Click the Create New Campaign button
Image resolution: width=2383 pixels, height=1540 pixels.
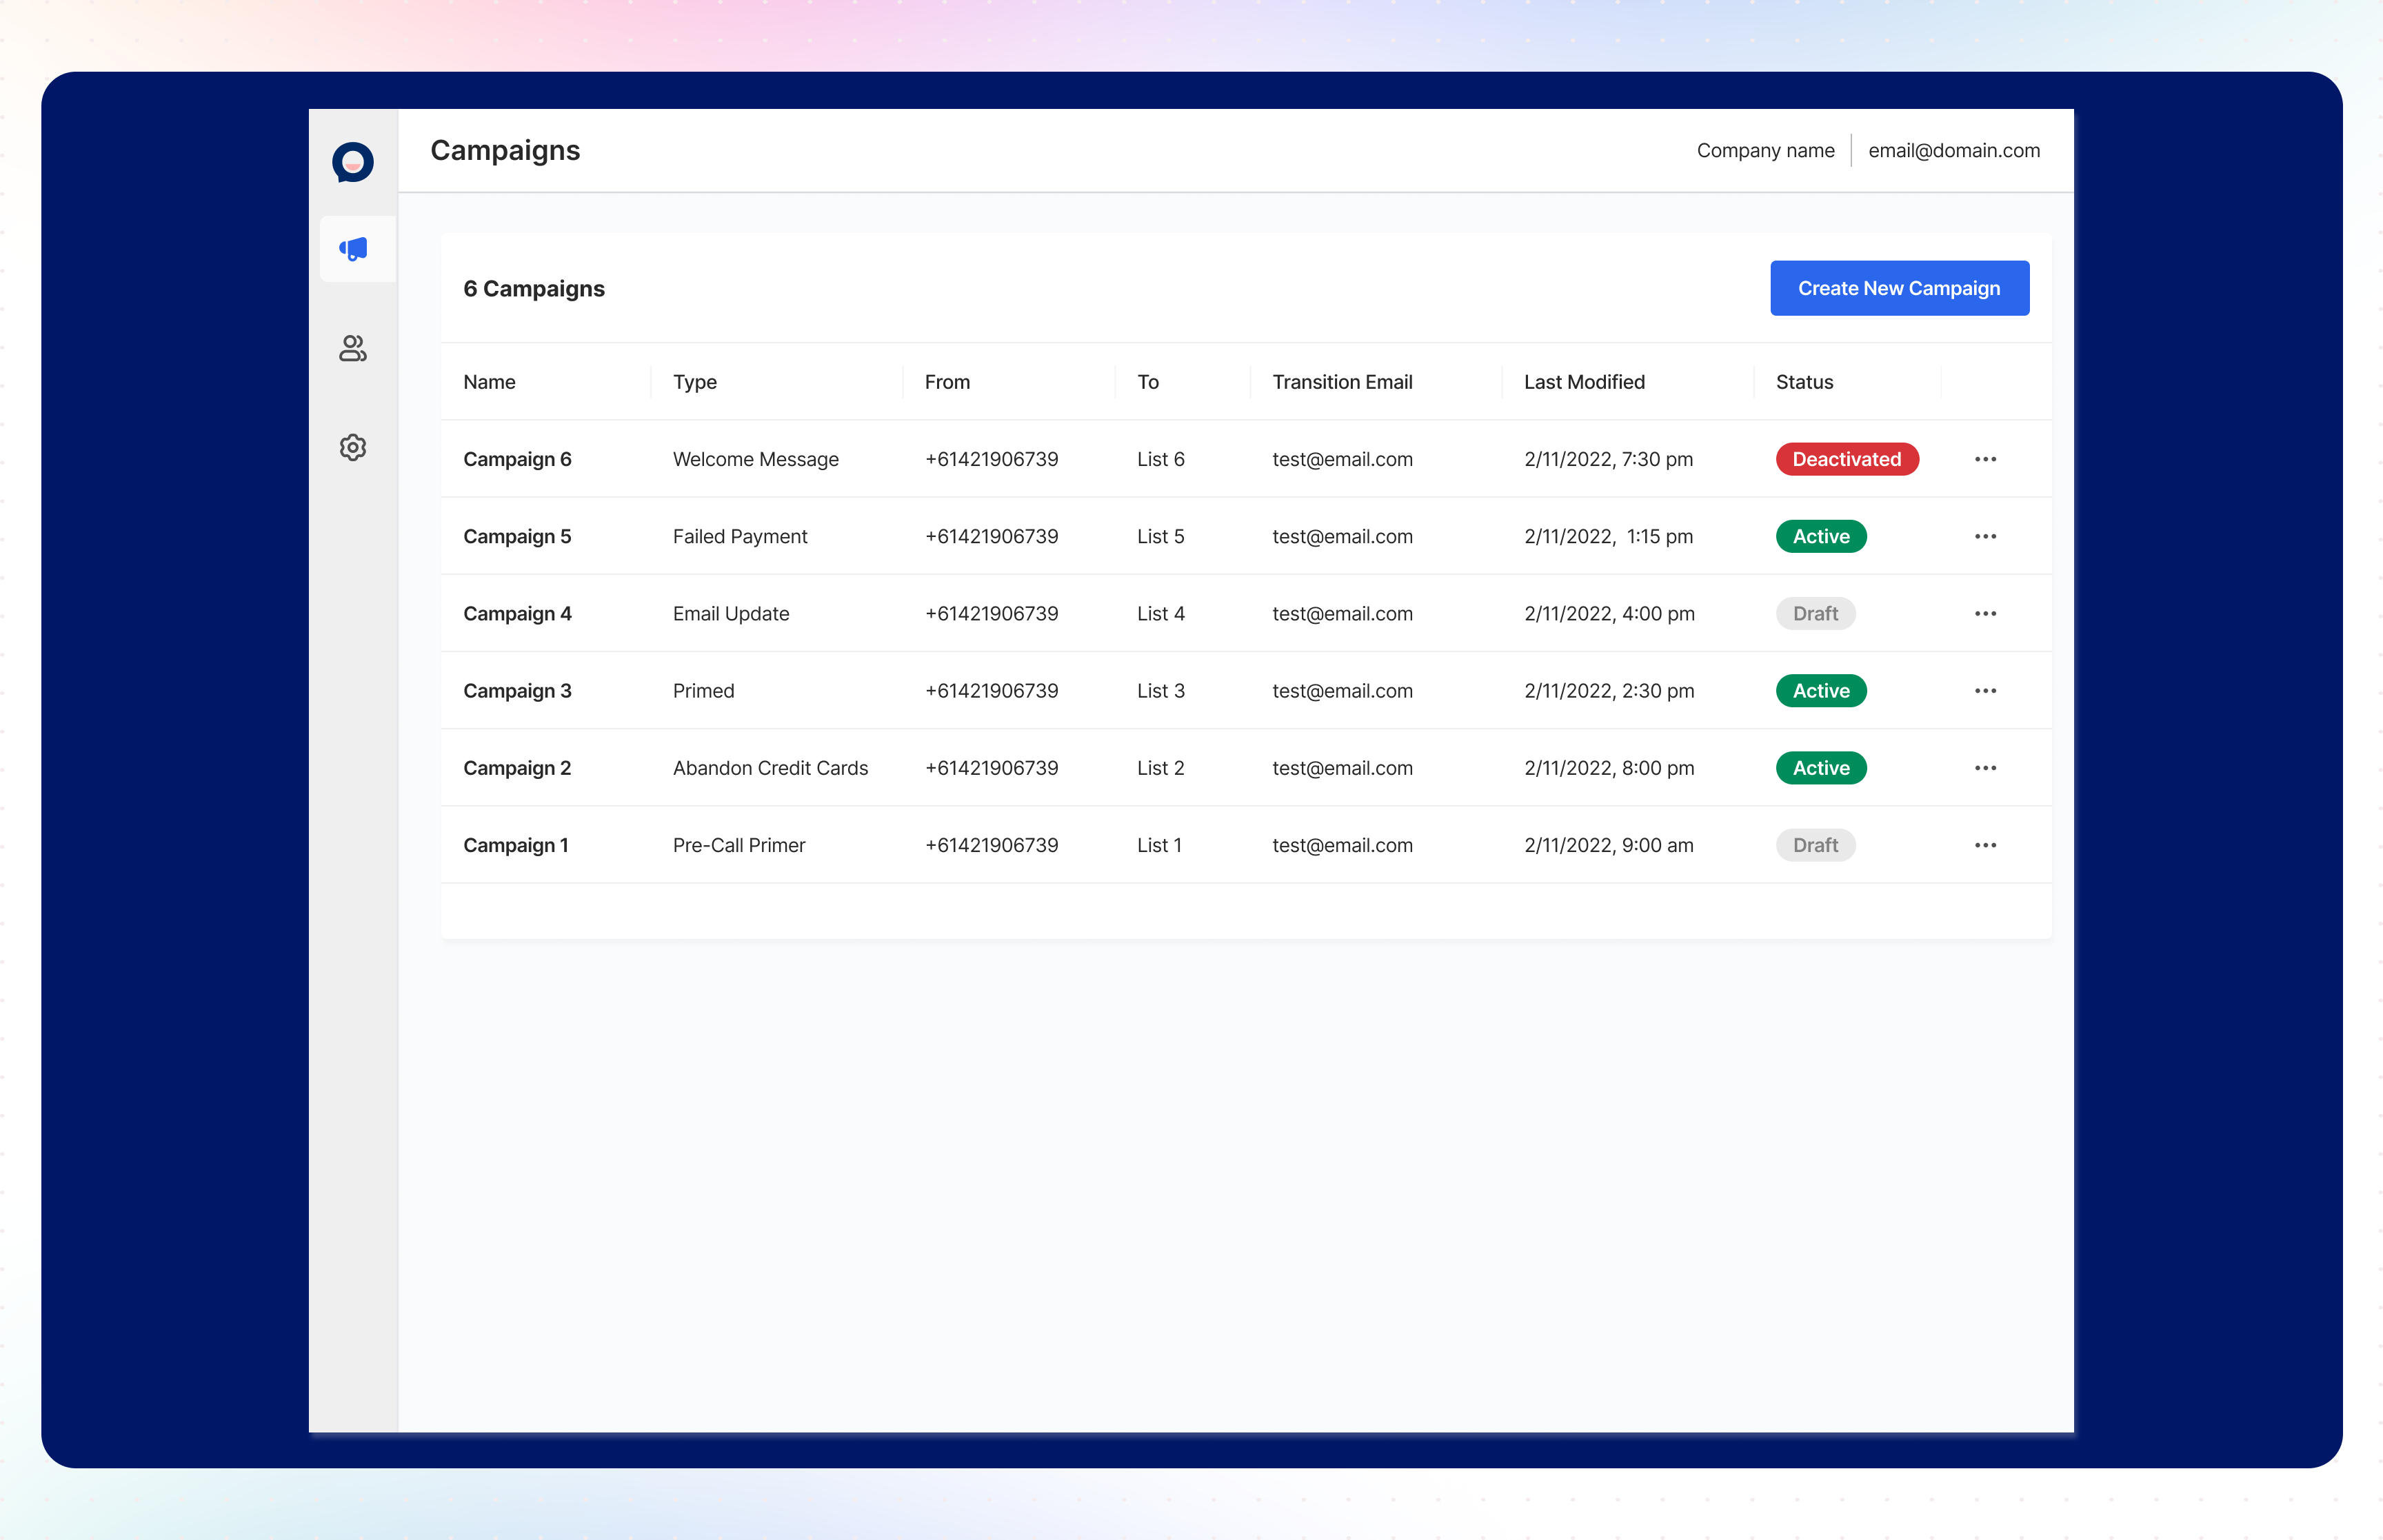(1899, 288)
